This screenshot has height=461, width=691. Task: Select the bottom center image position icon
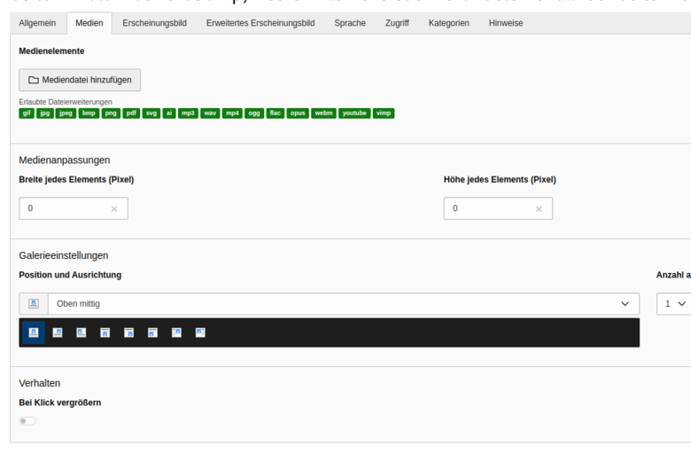(105, 332)
